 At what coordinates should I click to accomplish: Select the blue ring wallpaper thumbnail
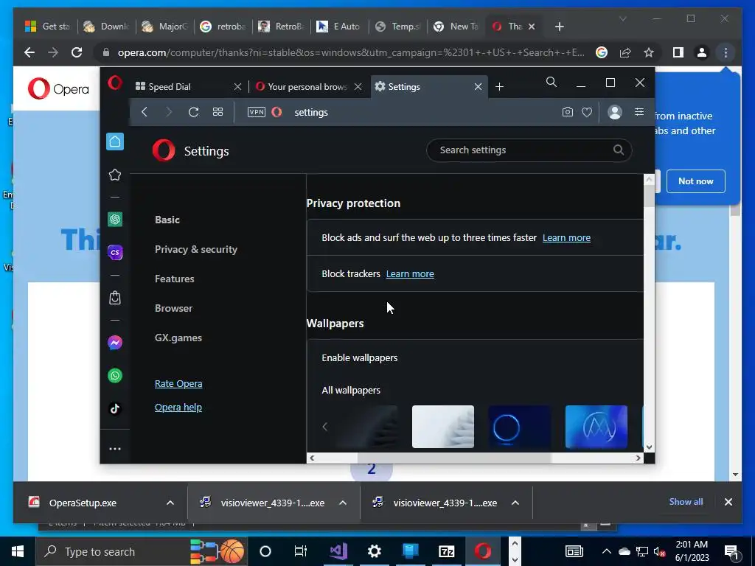click(x=520, y=427)
